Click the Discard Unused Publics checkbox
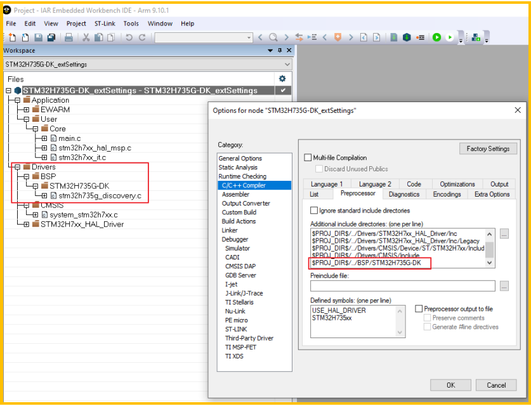The width and height of the screenshot is (531, 406). 319,169
